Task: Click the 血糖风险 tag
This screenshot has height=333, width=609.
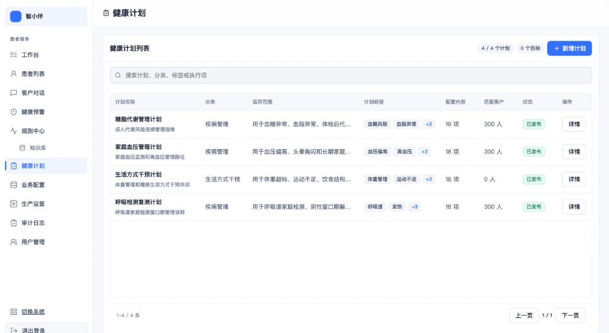Action: 377,124
